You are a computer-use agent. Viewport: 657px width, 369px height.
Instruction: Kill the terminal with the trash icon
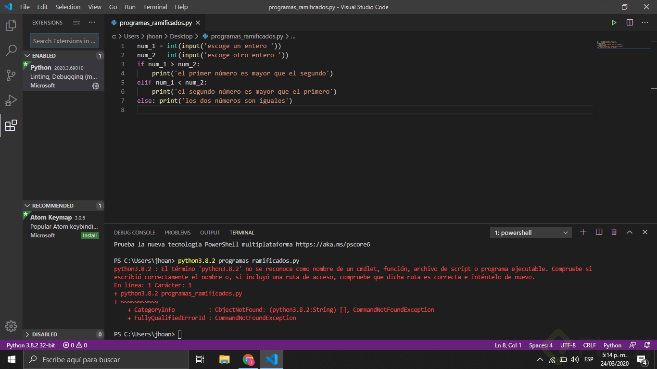(614, 232)
